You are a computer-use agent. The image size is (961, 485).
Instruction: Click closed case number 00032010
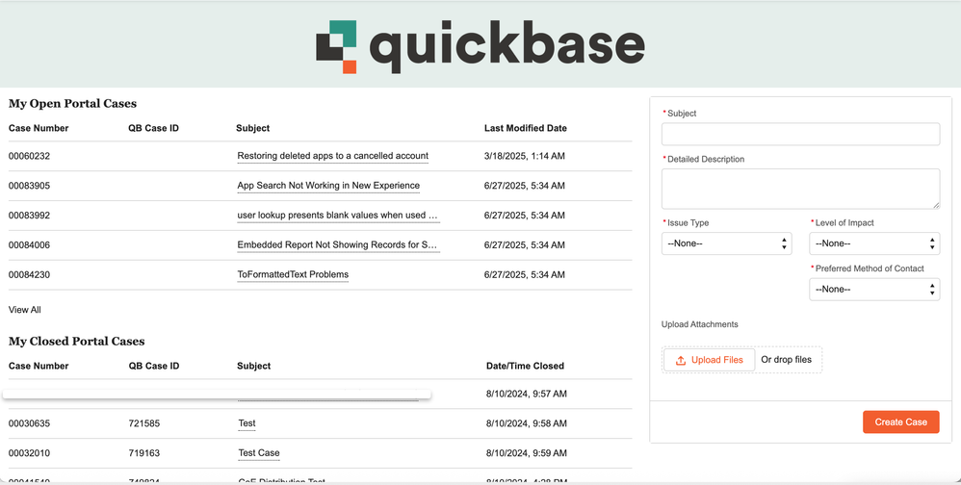pos(30,453)
